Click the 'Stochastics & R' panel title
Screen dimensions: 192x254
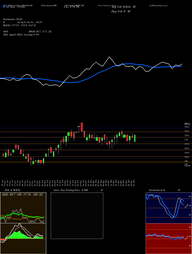point(157,190)
